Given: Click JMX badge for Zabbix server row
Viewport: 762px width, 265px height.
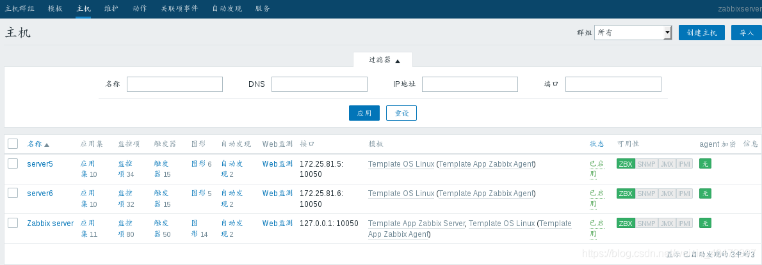Looking at the screenshot, I should pyautogui.click(x=667, y=223).
